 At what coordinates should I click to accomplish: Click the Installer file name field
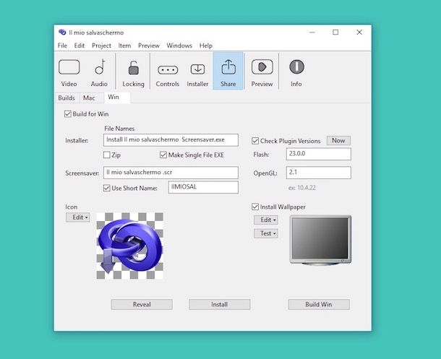tap(171, 140)
